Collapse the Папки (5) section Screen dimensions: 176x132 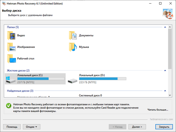click(x=165, y=27)
